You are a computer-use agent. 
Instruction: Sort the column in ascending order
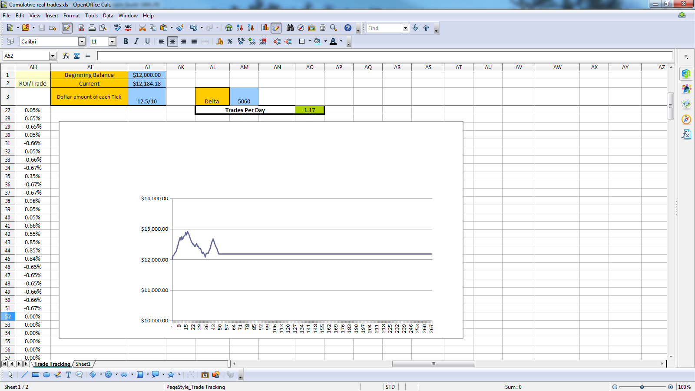click(x=240, y=28)
